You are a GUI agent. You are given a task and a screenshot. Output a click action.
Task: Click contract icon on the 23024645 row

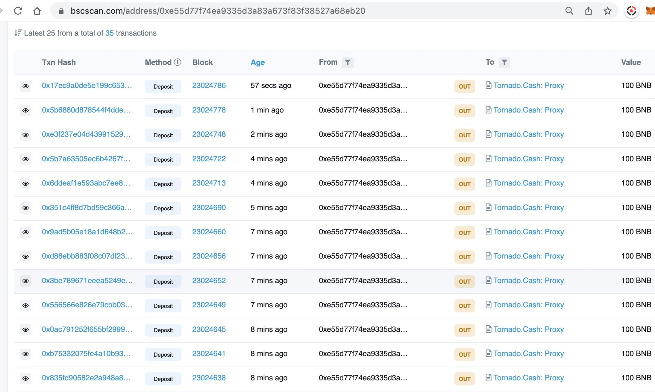(x=488, y=329)
